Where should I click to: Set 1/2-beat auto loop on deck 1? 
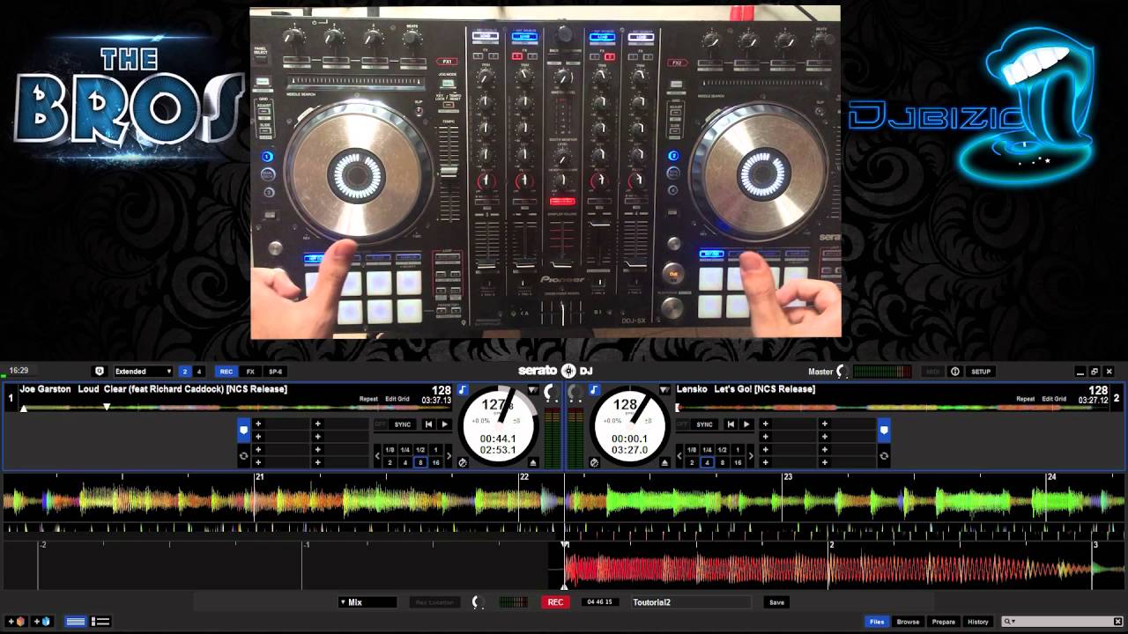click(x=420, y=450)
